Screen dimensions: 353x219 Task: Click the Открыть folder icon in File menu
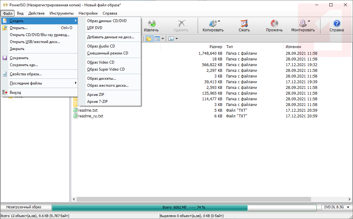5,28
